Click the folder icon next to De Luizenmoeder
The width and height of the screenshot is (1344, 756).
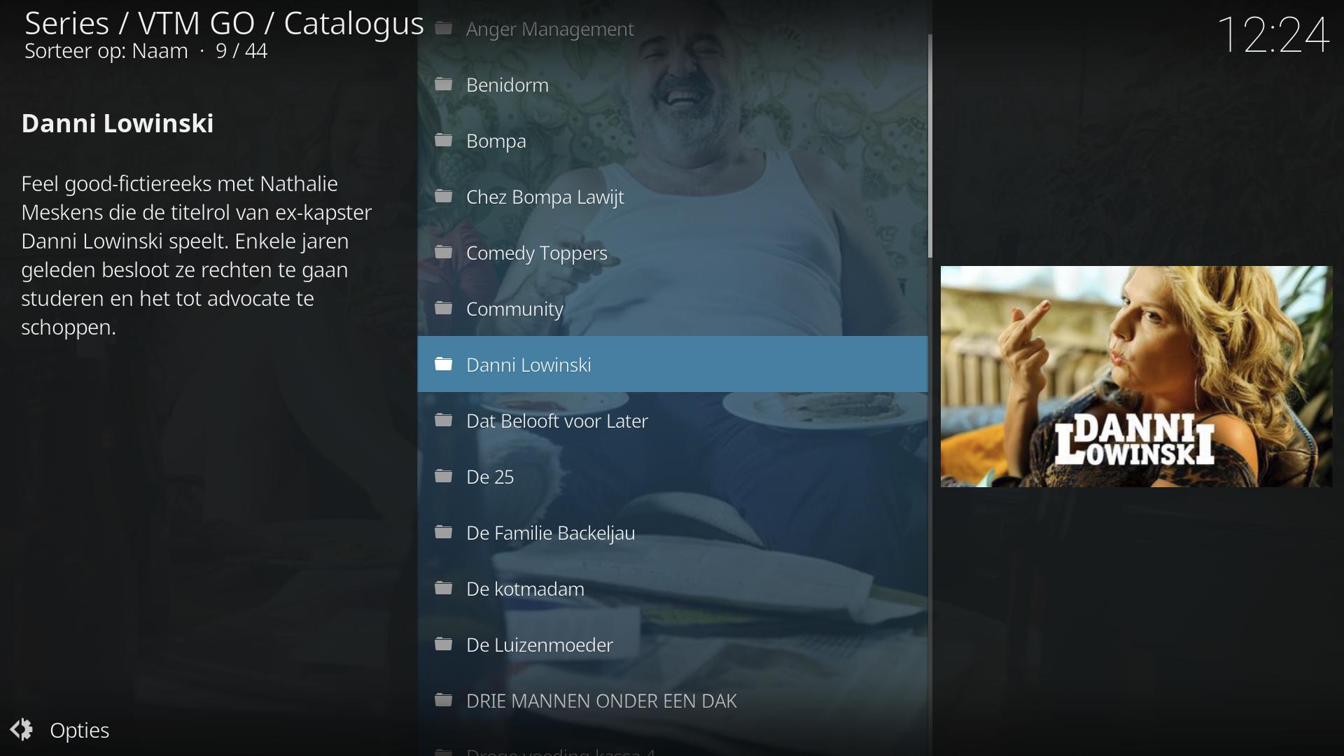click(x=443, y=645)
